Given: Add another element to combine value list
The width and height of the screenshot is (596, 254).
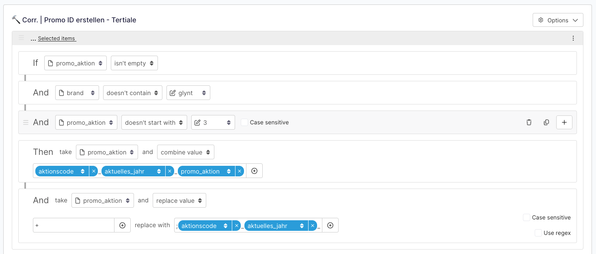Looking at the screenshot, I should 255,171.
